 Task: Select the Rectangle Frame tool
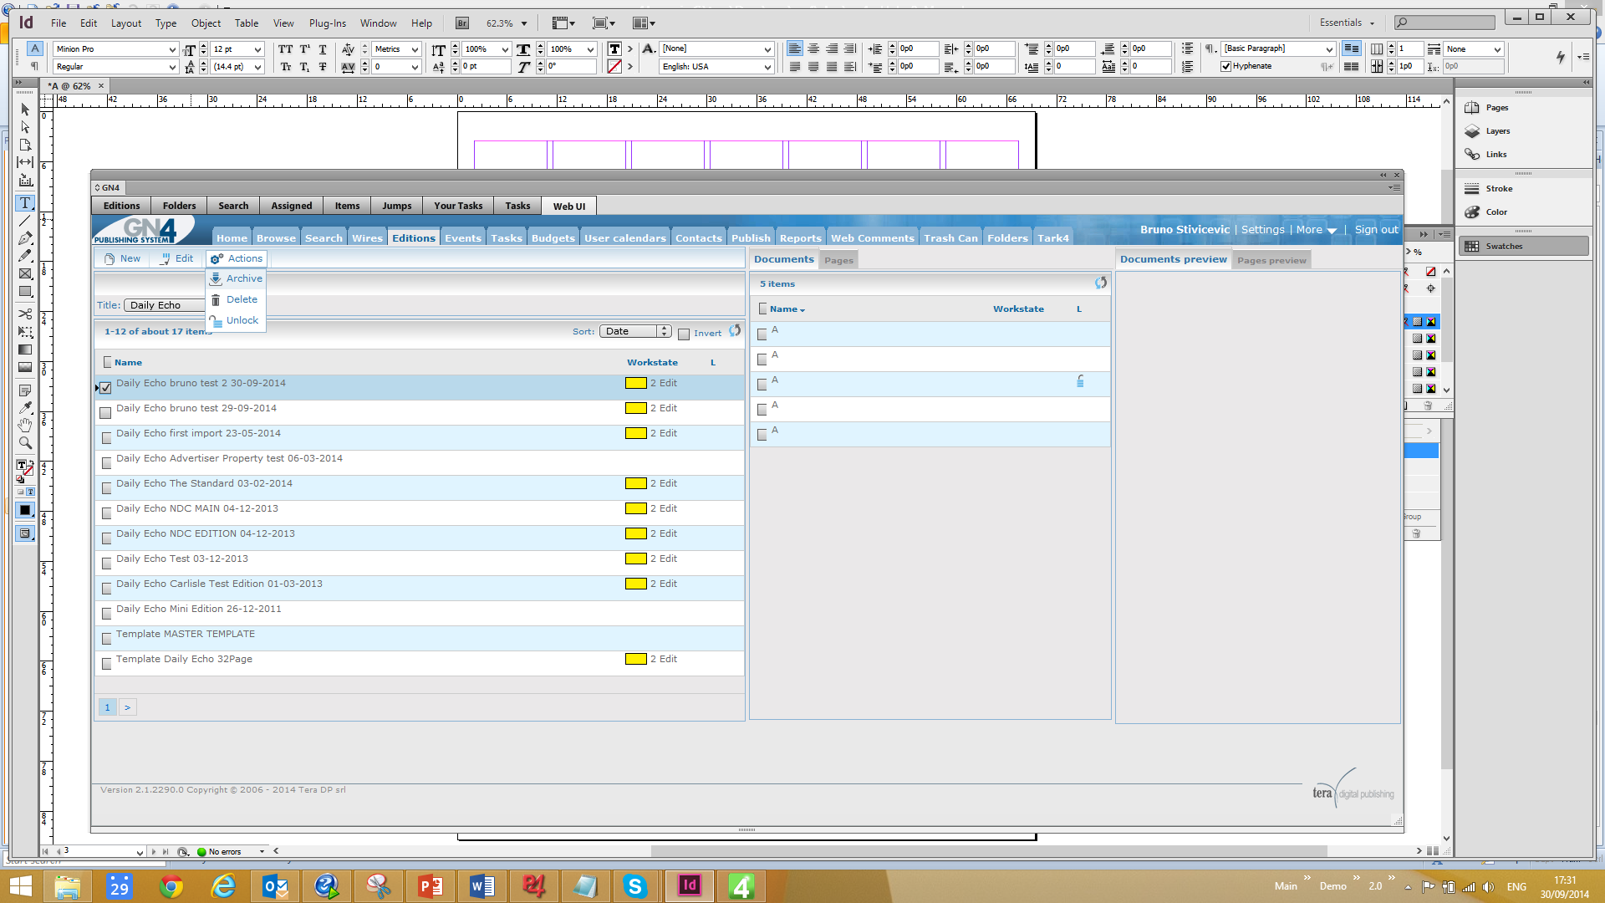(x=25, y=273)
